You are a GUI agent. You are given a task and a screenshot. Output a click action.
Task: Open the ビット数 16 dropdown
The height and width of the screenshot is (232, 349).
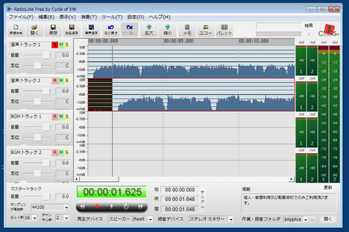pyautogui.click(x=35, y=218)
